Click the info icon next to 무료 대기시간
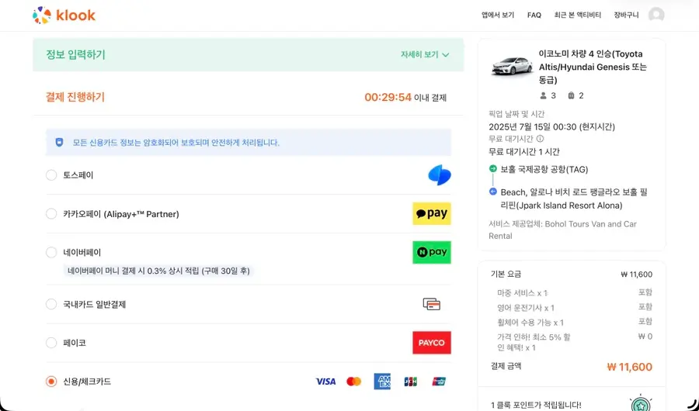Viewport: 699px width, 411px height. (x=540, y=139)
